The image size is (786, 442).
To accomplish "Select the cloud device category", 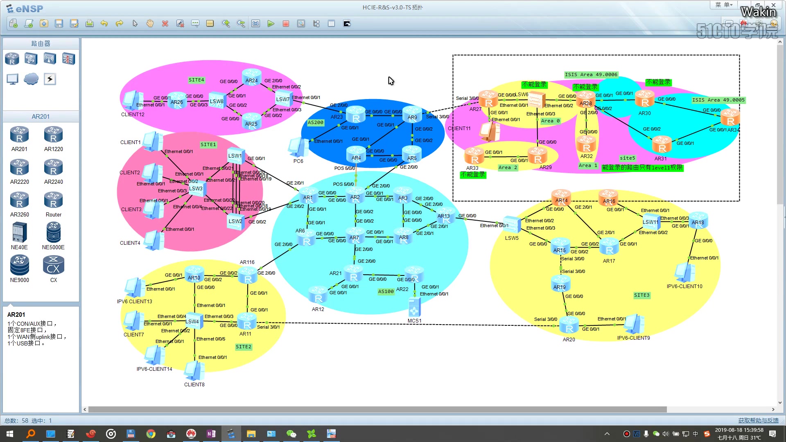I will (31, 79).
